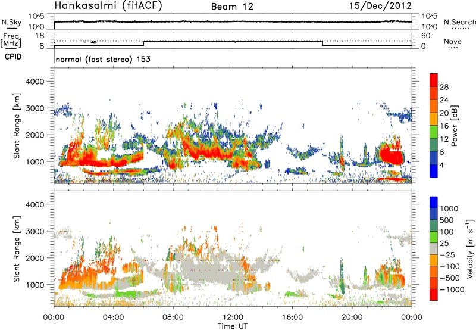Click the '18' frequency axis tick

click(x=40, y=36)
